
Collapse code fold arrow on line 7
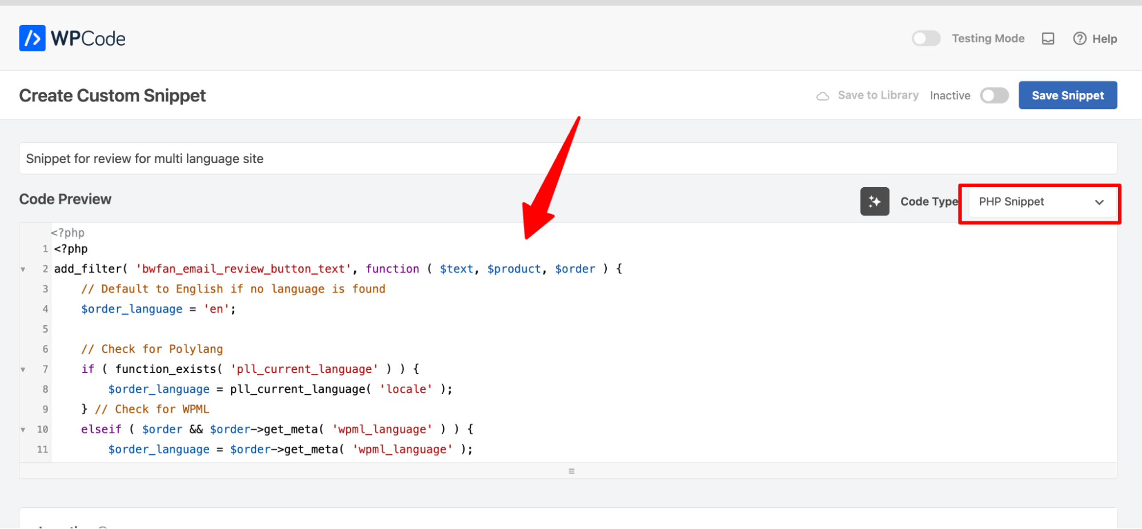[x=23, y=370]
